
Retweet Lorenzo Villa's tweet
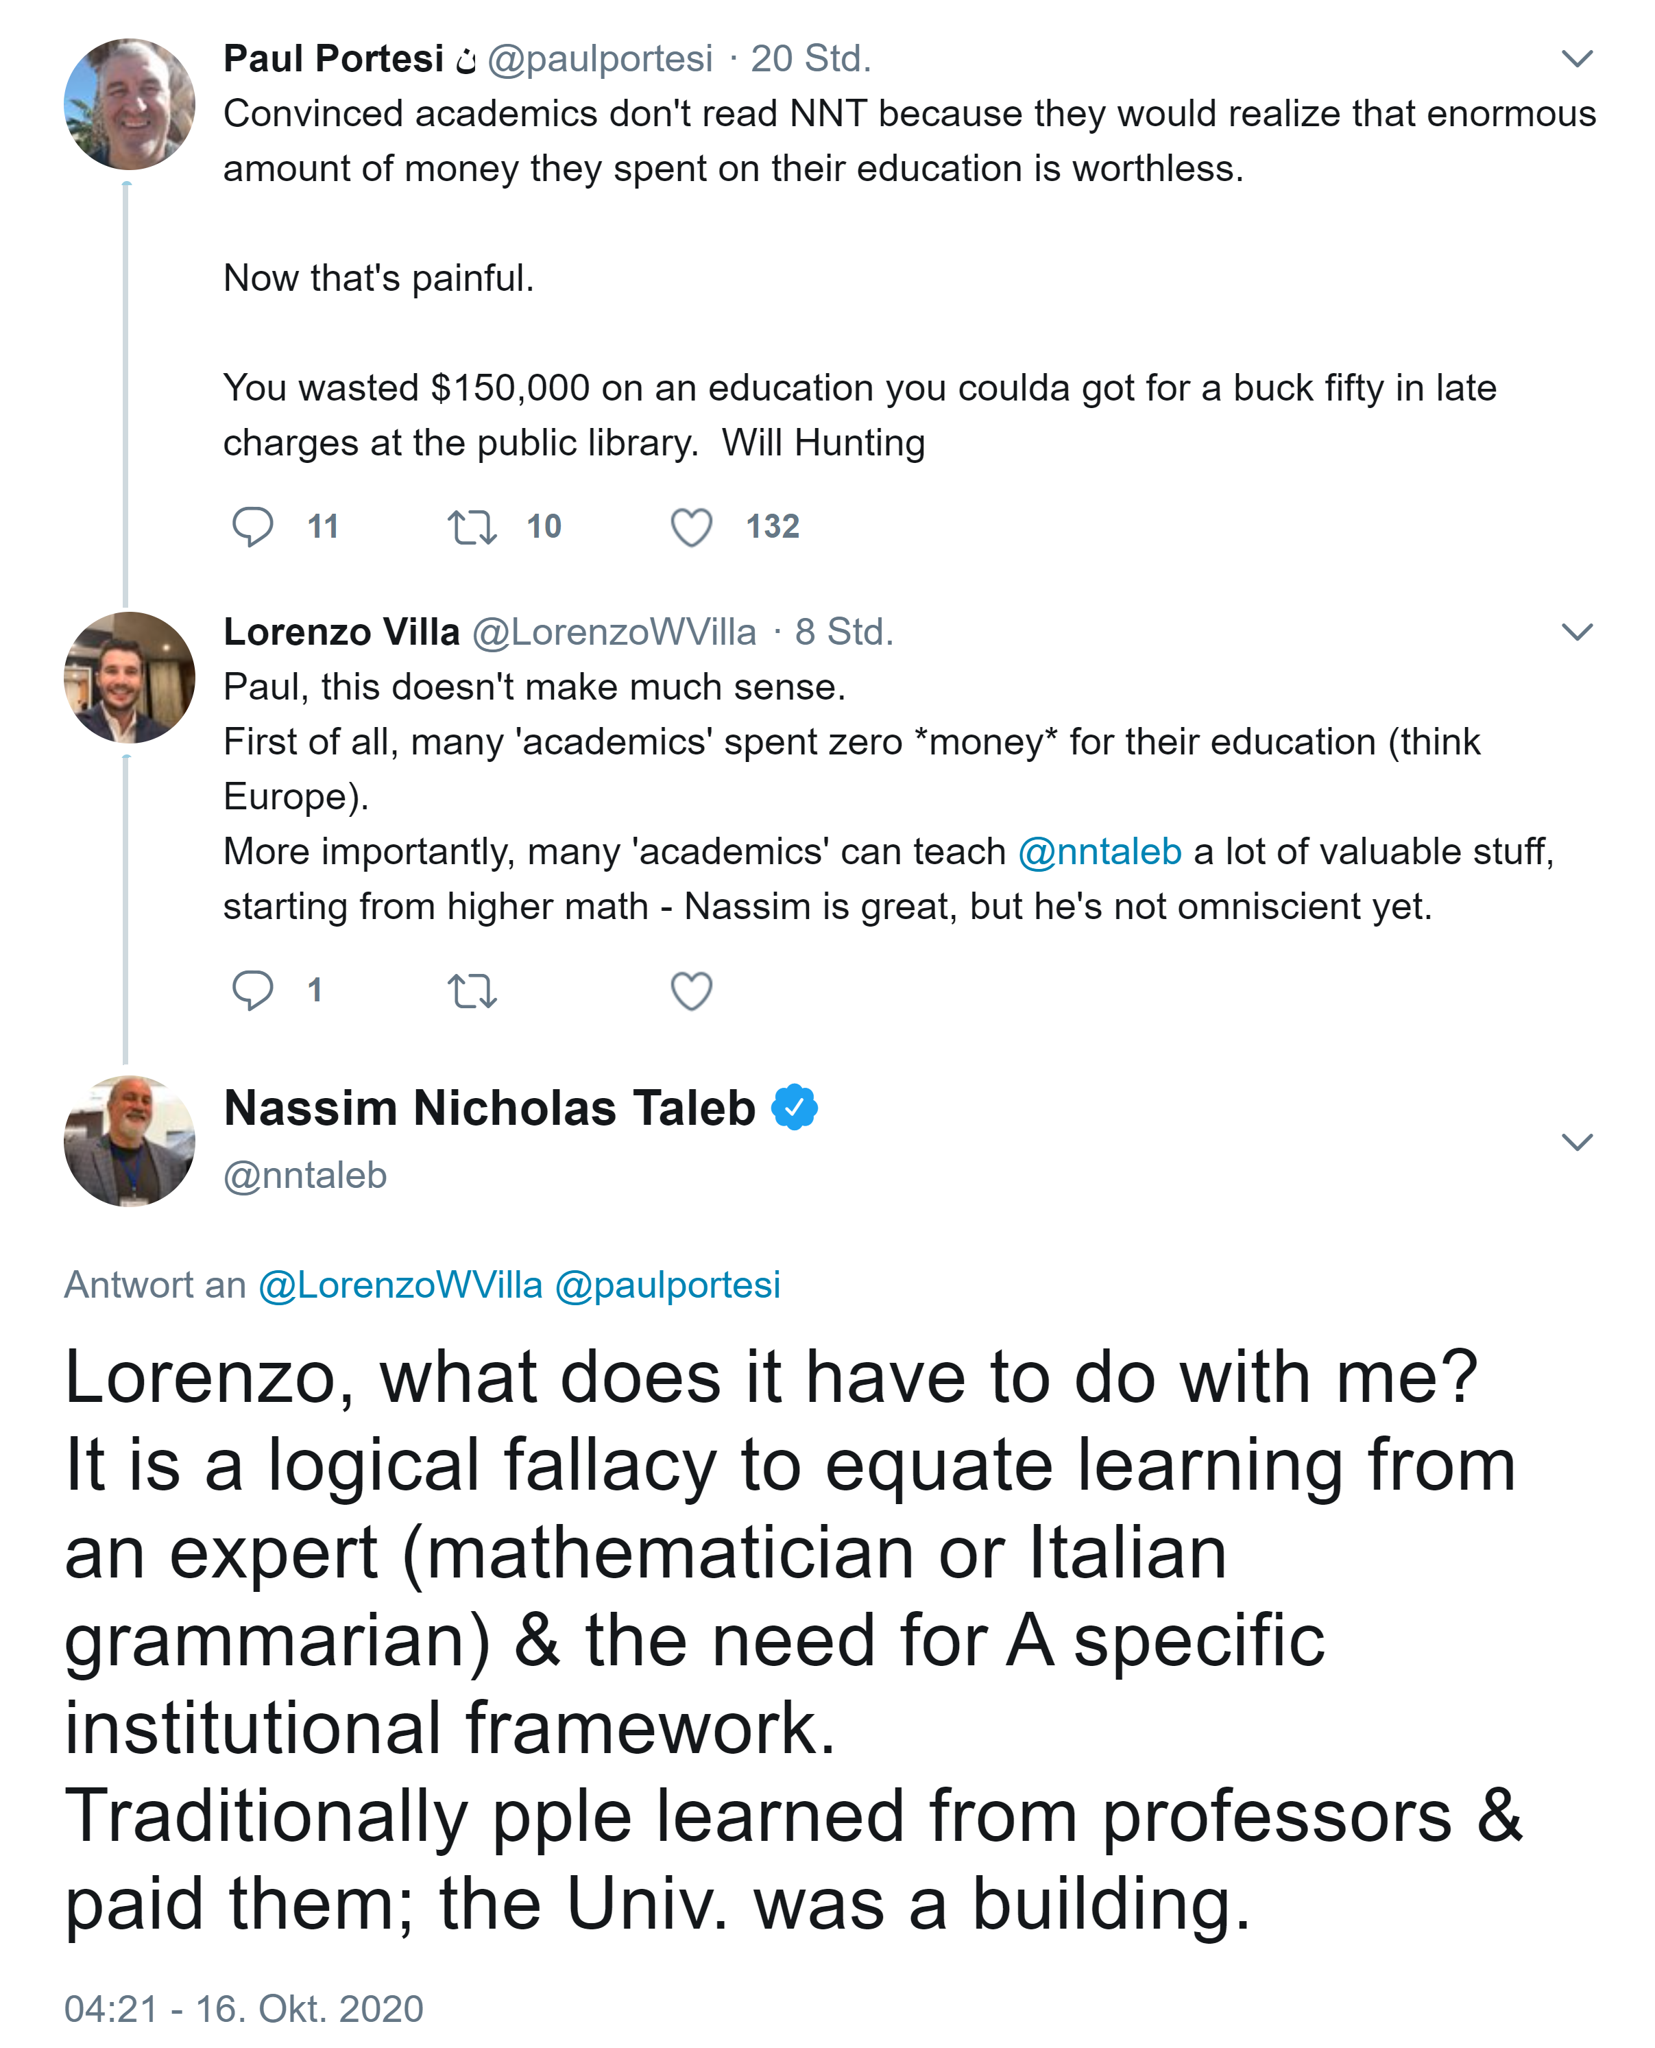[472, 990]
